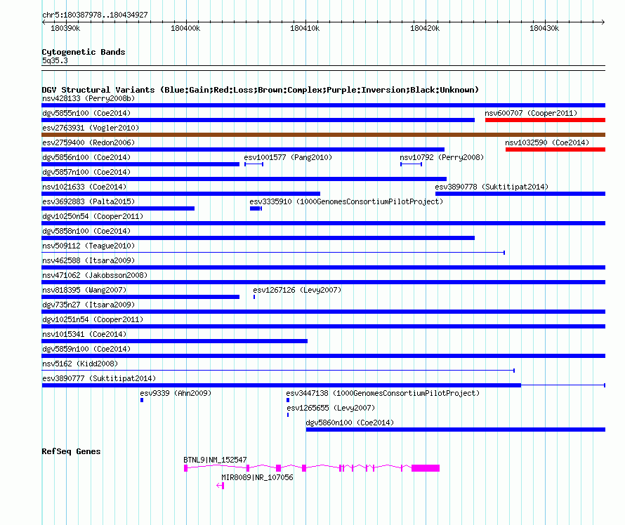
Task: Click the 180400k ruler label
Action: point(185,28)
